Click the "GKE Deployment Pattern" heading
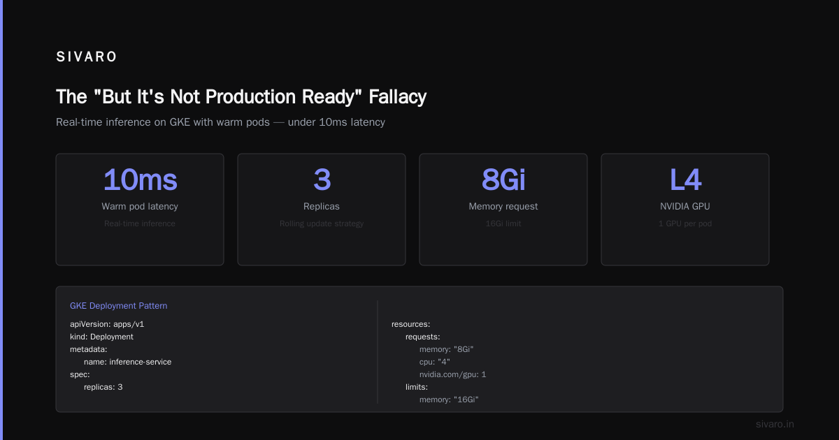Viewport: 839px width, 440px height. [x=119, y=306]
